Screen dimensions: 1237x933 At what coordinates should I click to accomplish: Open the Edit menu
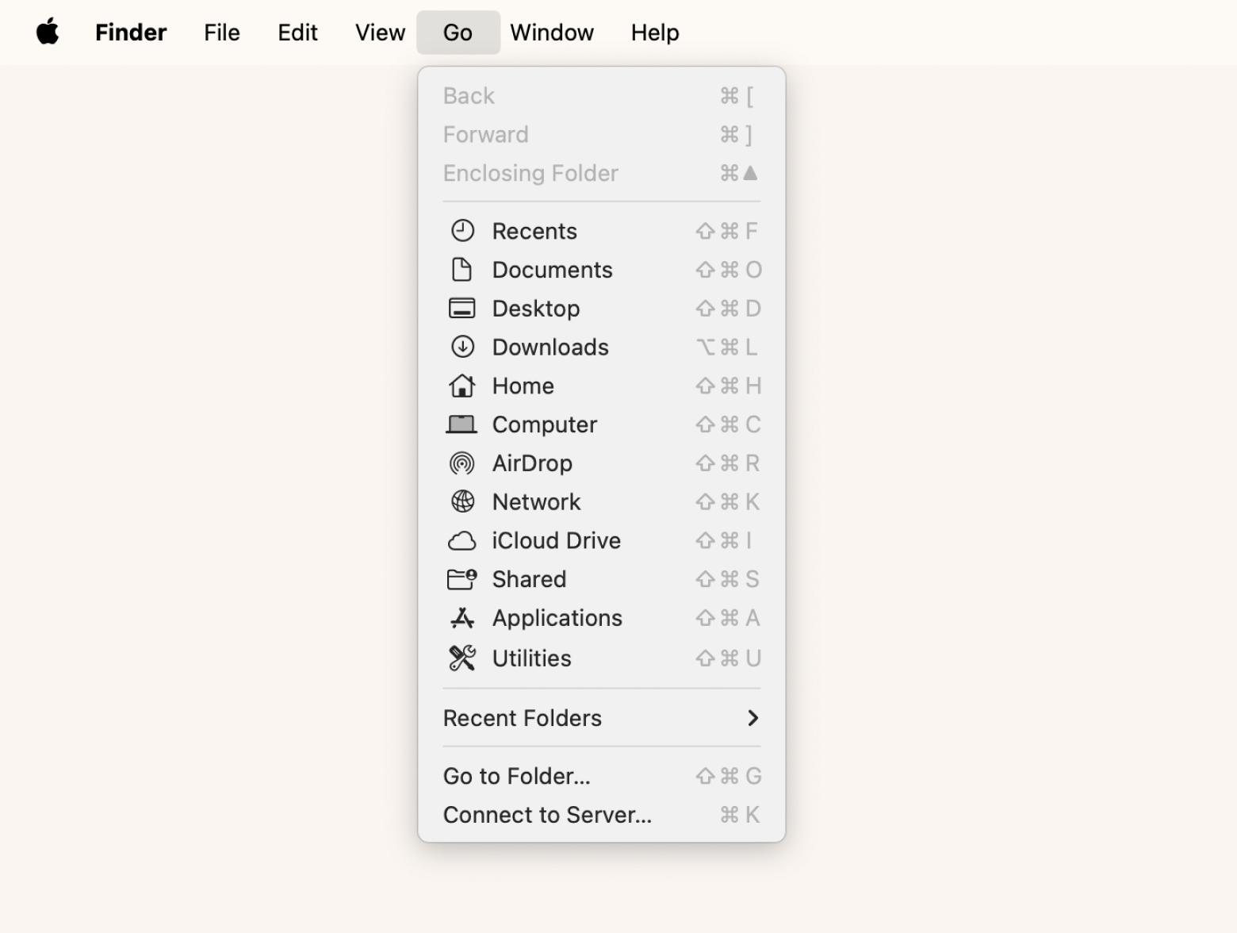coord(297,33)
